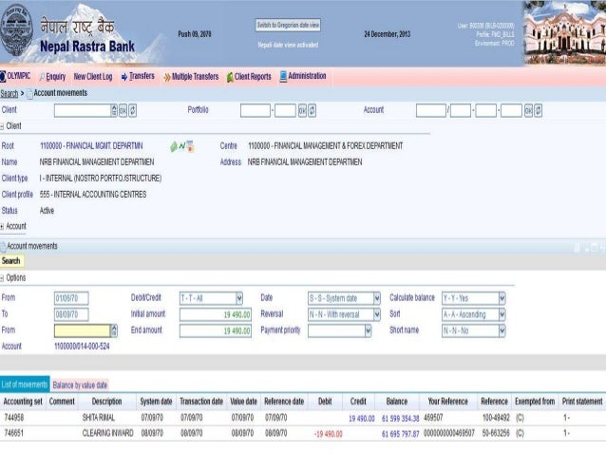Viewport: 606px width, 455px height.
Task: Collapse the Options section
Action: coord(2,278)
